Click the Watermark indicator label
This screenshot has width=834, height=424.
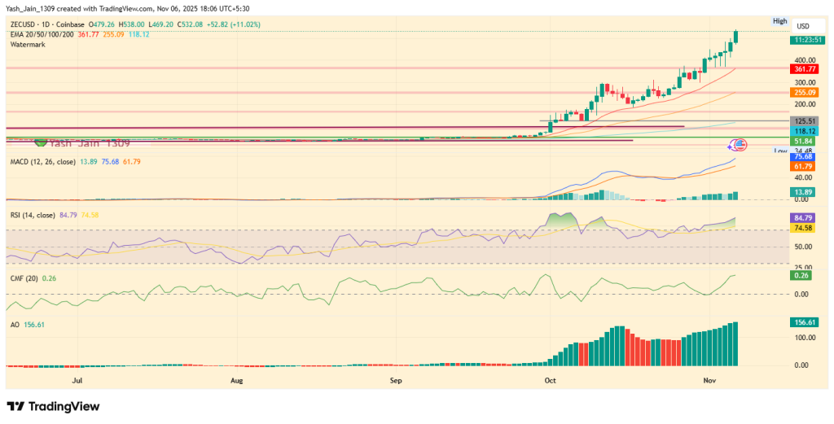click(28, 44)
